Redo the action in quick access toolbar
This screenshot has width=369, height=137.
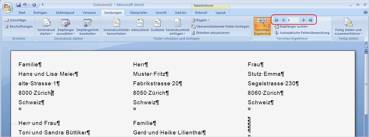click(34, 5)
